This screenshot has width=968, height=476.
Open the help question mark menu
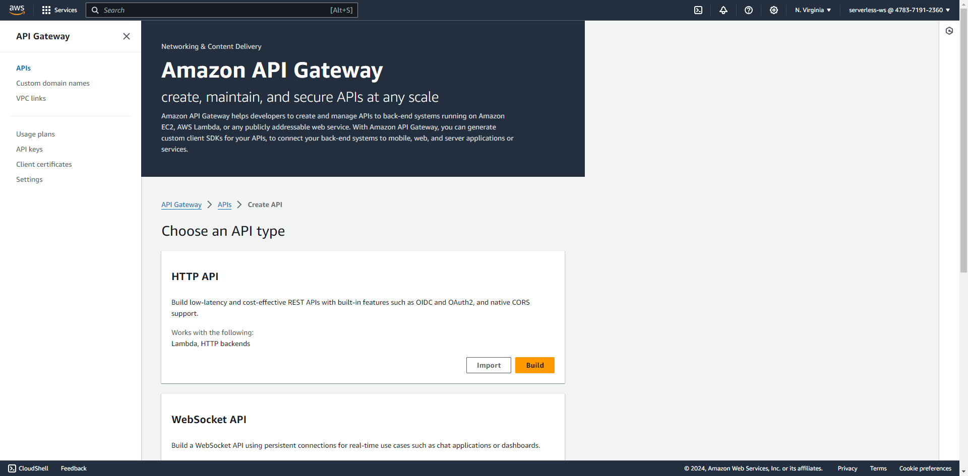click(x=749, y=10)
